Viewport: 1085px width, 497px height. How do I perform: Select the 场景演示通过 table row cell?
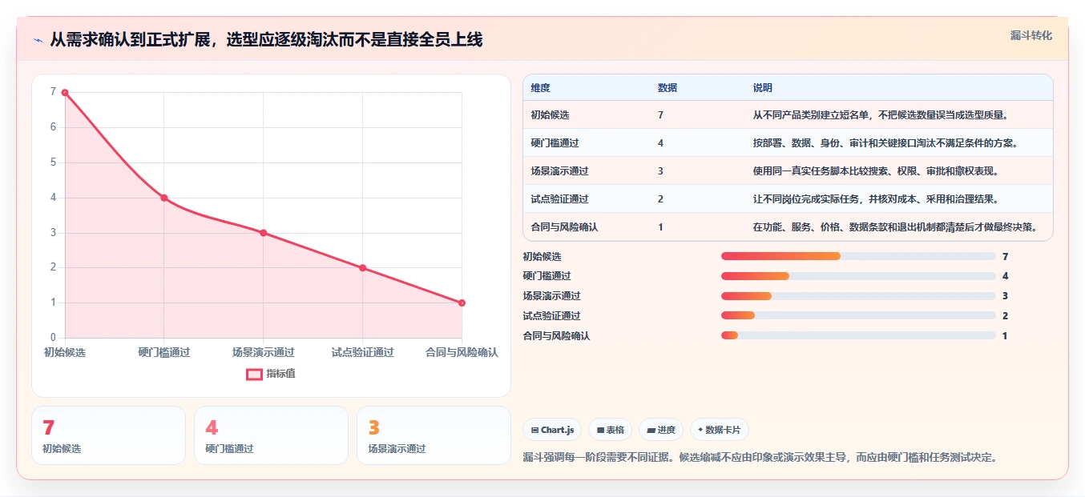(x=559, y=171)
